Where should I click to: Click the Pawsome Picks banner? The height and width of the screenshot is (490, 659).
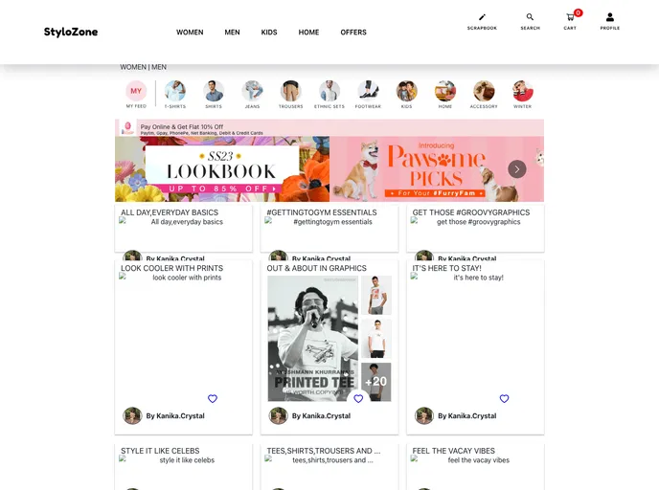(x=421, y=169)
